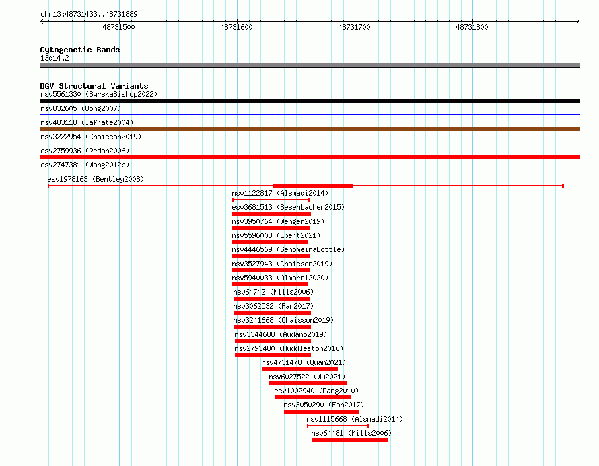Select esv1978163 (Bentley2008) label
This screenshot has width=599, height=466.
coord(96,179)
